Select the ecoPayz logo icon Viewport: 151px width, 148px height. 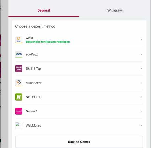pos(19,54)
